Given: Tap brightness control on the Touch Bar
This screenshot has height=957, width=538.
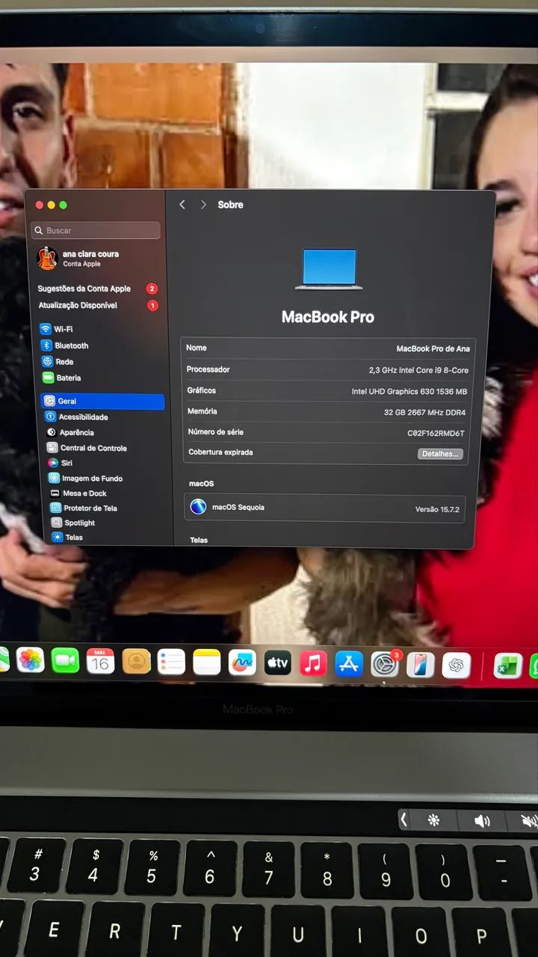Looking at the screenshot, I should coord(433,820).
